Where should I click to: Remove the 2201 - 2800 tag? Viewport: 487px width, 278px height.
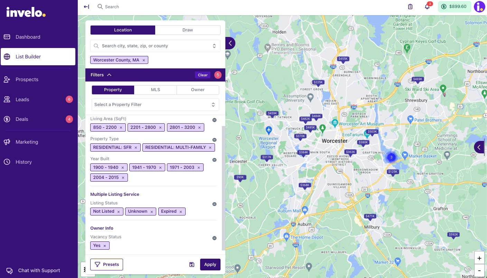point(160,127)
